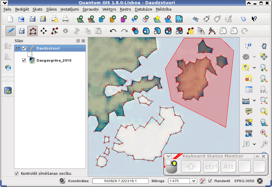The height and width of the screenshot is (187, 272).
Task: Click the New Project icon
Action: coord(10,19)
